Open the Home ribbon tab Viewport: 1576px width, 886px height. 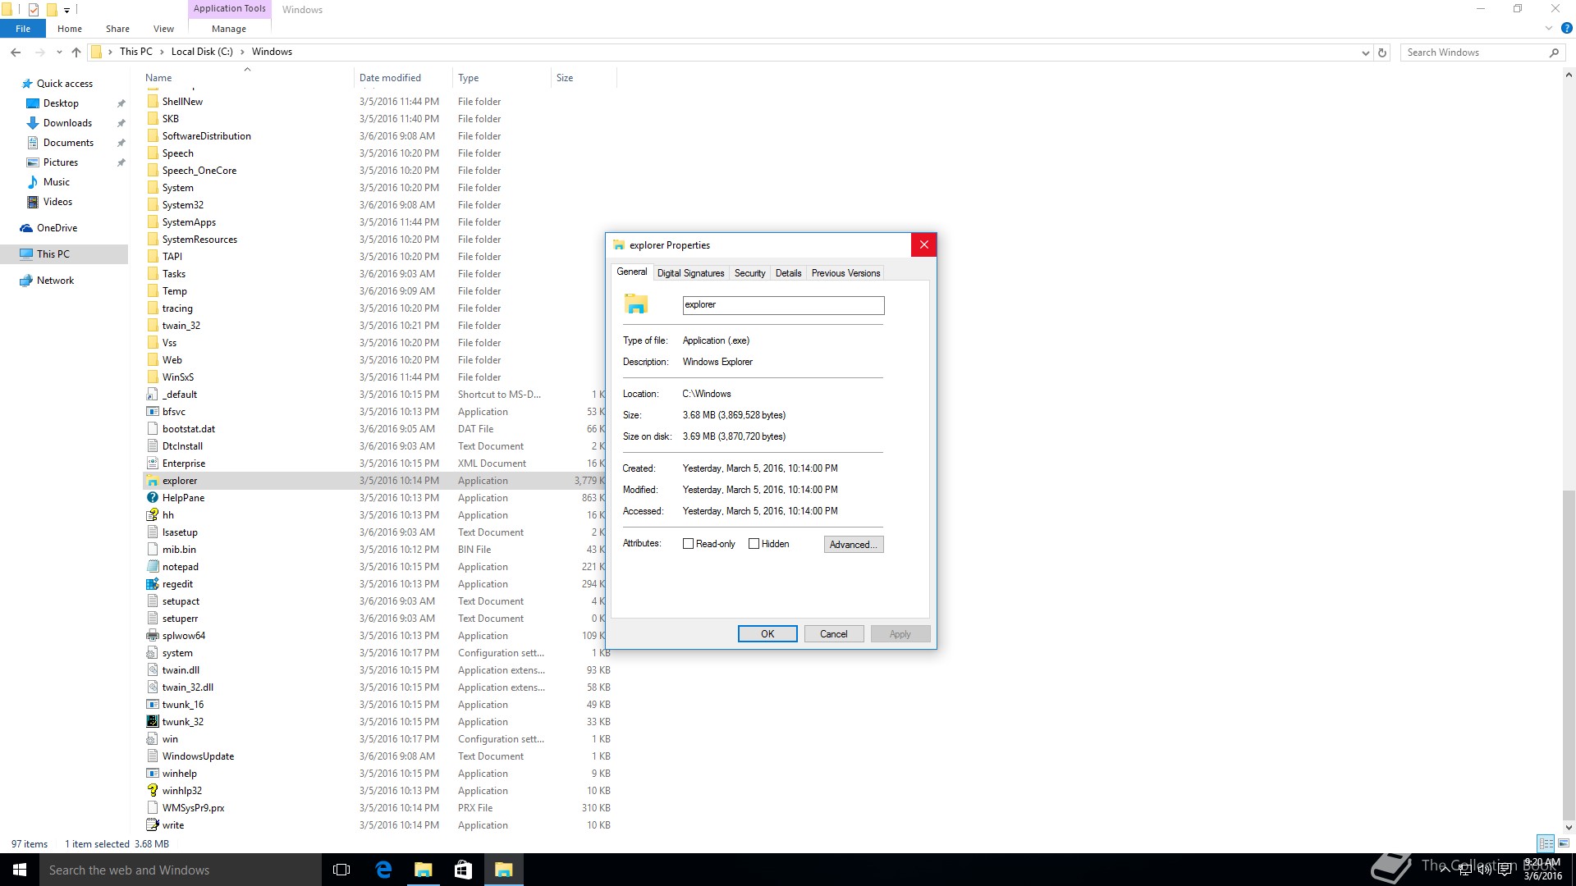click(70, 29)
